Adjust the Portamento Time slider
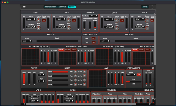 click(134, 82)
